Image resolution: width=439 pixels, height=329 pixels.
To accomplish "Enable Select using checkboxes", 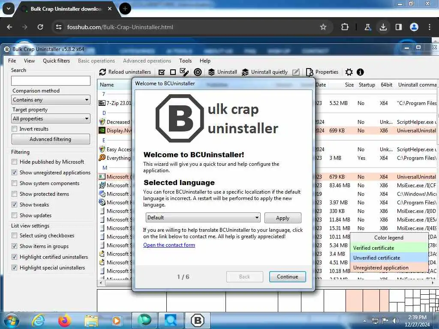I will click(14, 235).
